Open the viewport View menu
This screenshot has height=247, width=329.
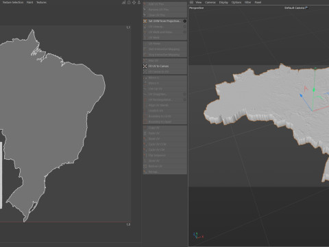(x=198, y=2)
